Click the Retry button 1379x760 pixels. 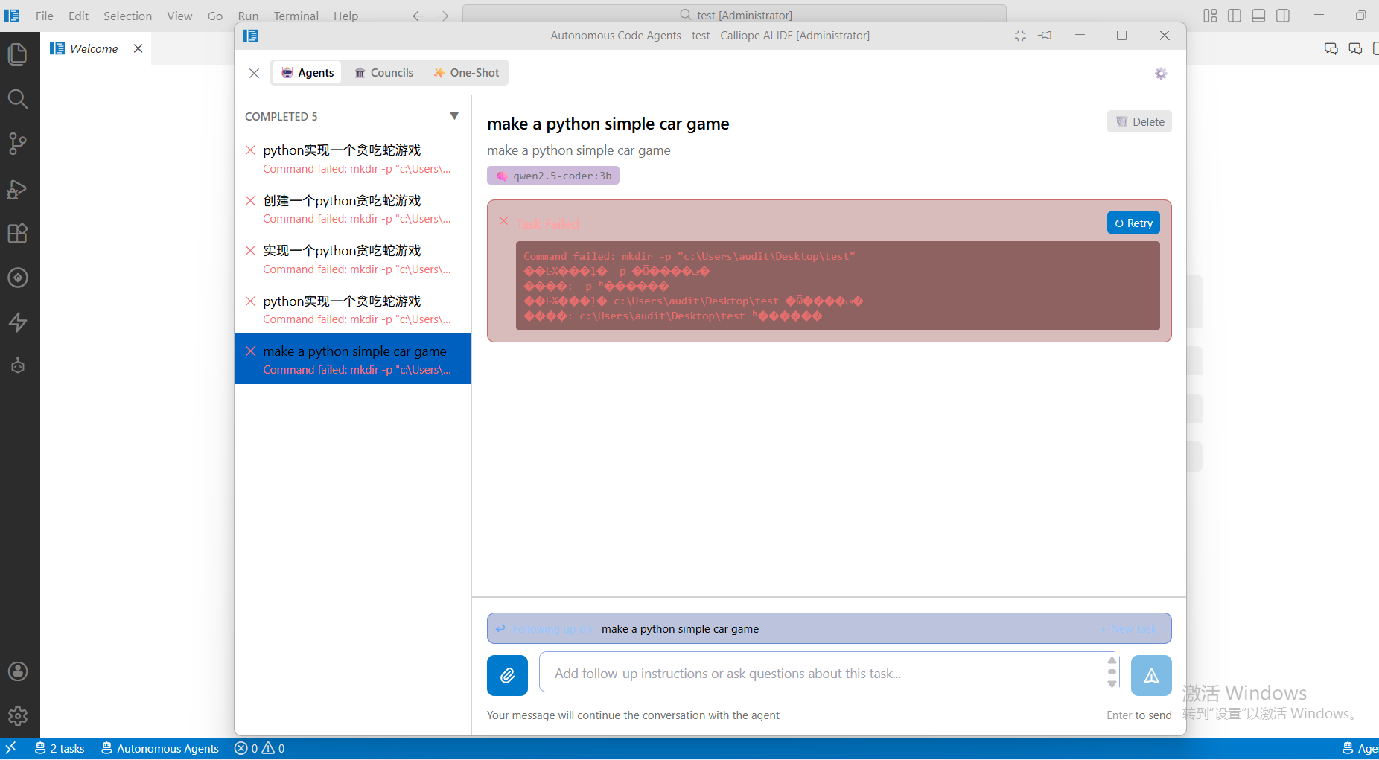coord(1133,223)
